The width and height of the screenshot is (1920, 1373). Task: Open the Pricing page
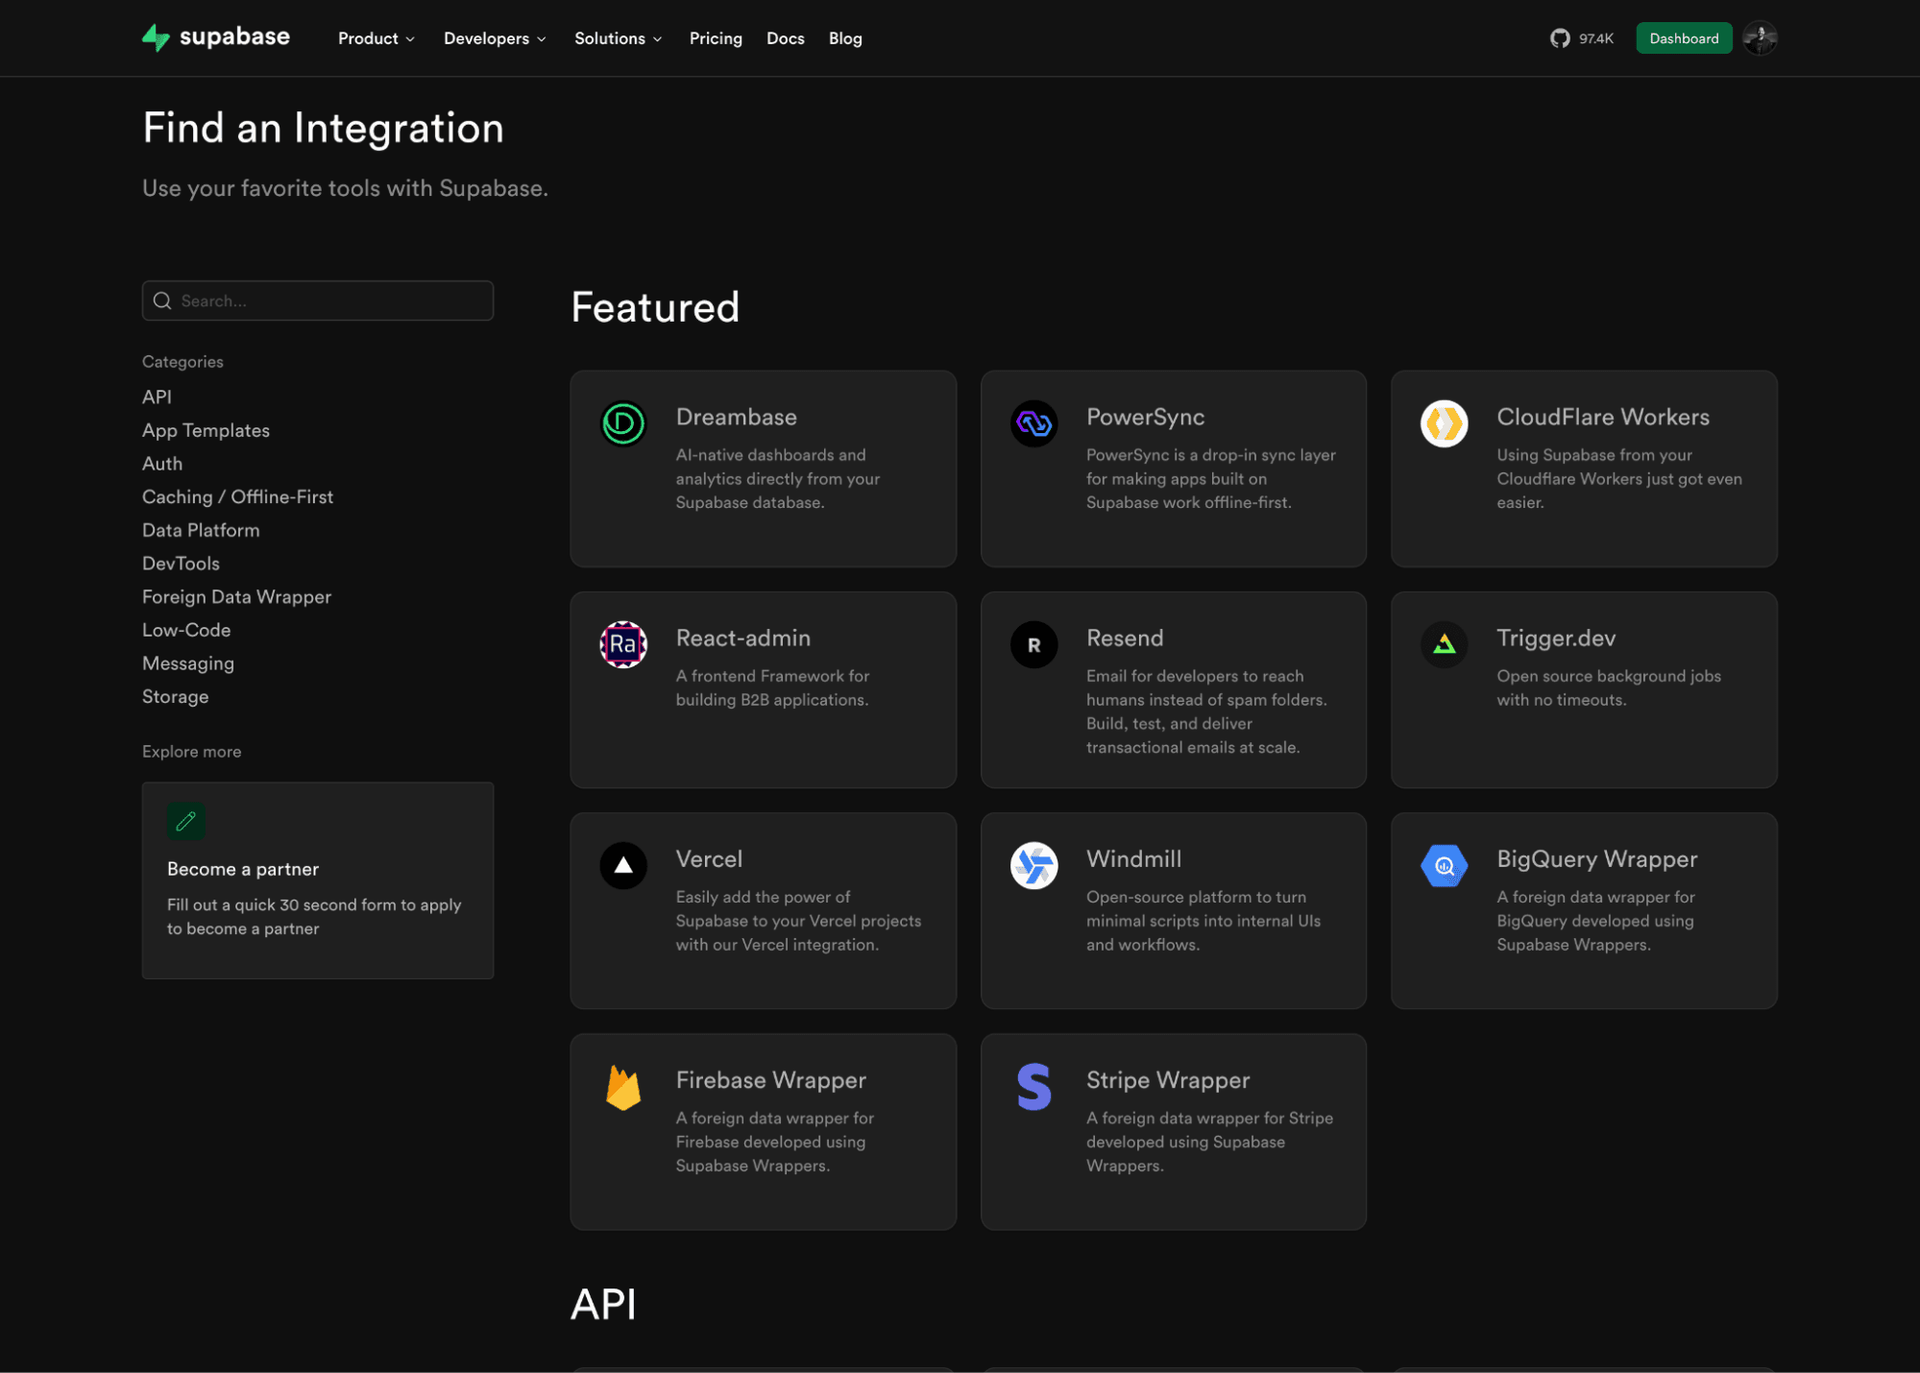point(716,38)
